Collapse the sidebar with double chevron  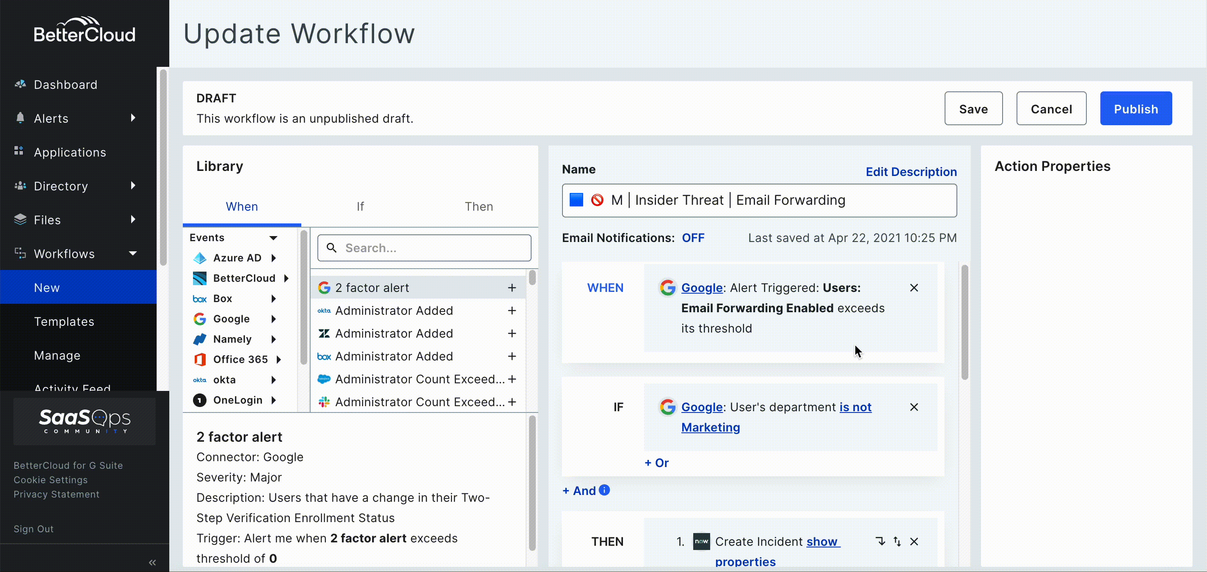tap(152, 562)
